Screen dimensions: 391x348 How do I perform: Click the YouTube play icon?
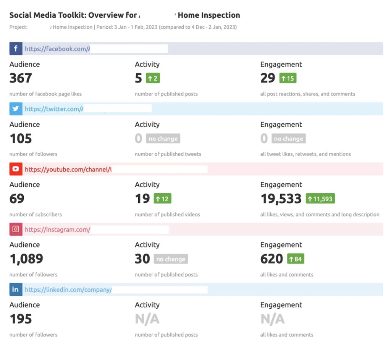(x=16, y=169)
